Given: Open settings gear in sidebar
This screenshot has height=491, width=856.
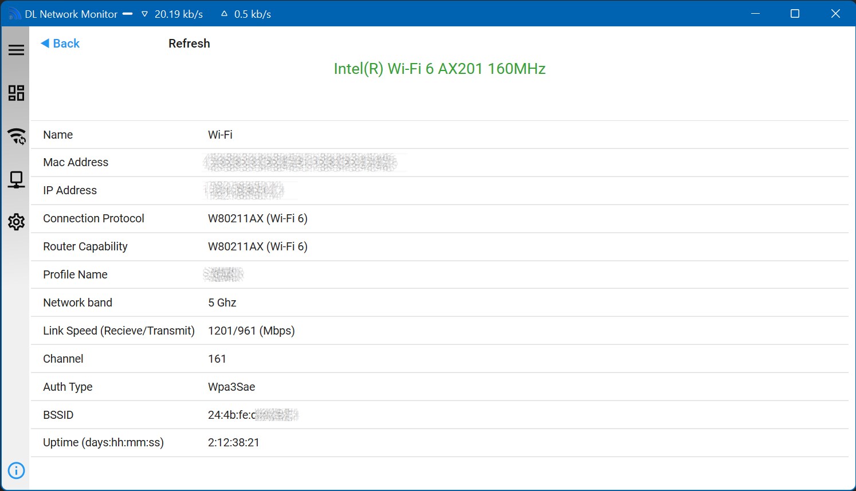Looking at the screenshot, I should (16, 222).
